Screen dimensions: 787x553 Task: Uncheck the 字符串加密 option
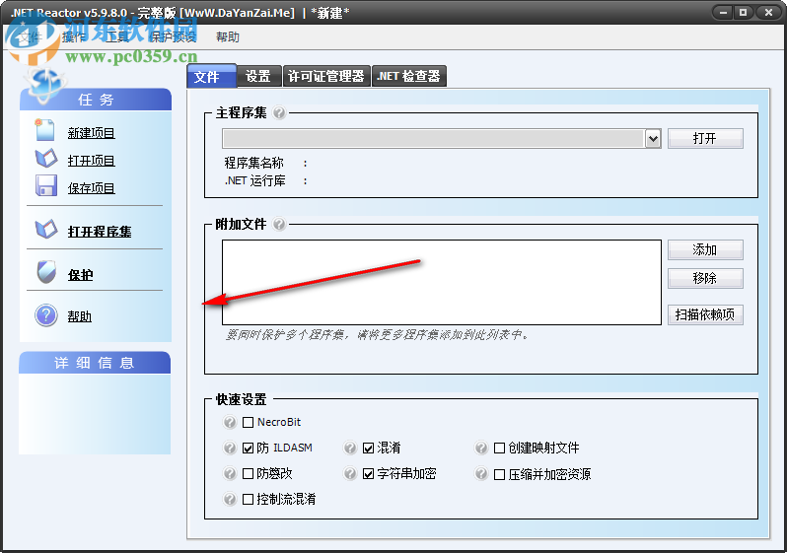pos(369,474)
